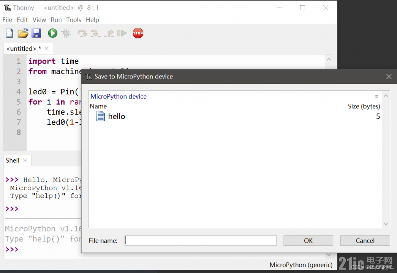397x273 pixels.
Task: Close the <untitled> editor tab
Action: (47, 49)
